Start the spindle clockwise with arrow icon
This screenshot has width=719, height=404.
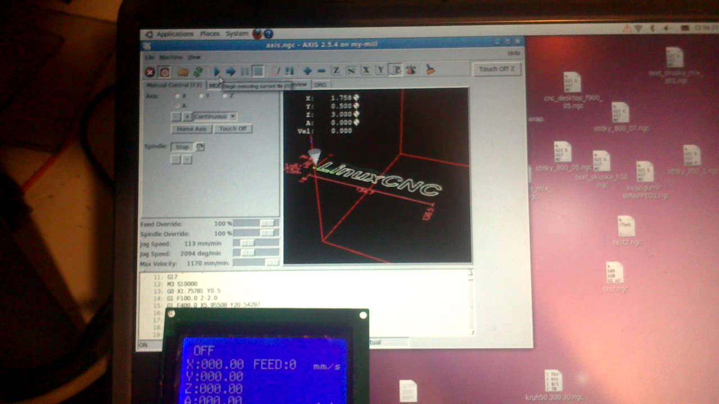[x=201, y=146]
